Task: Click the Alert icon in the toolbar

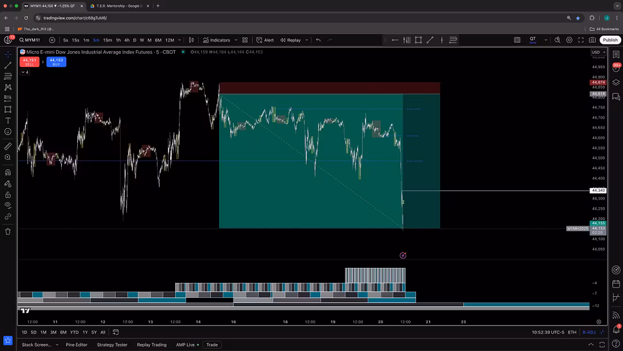Action: (265, 40)
